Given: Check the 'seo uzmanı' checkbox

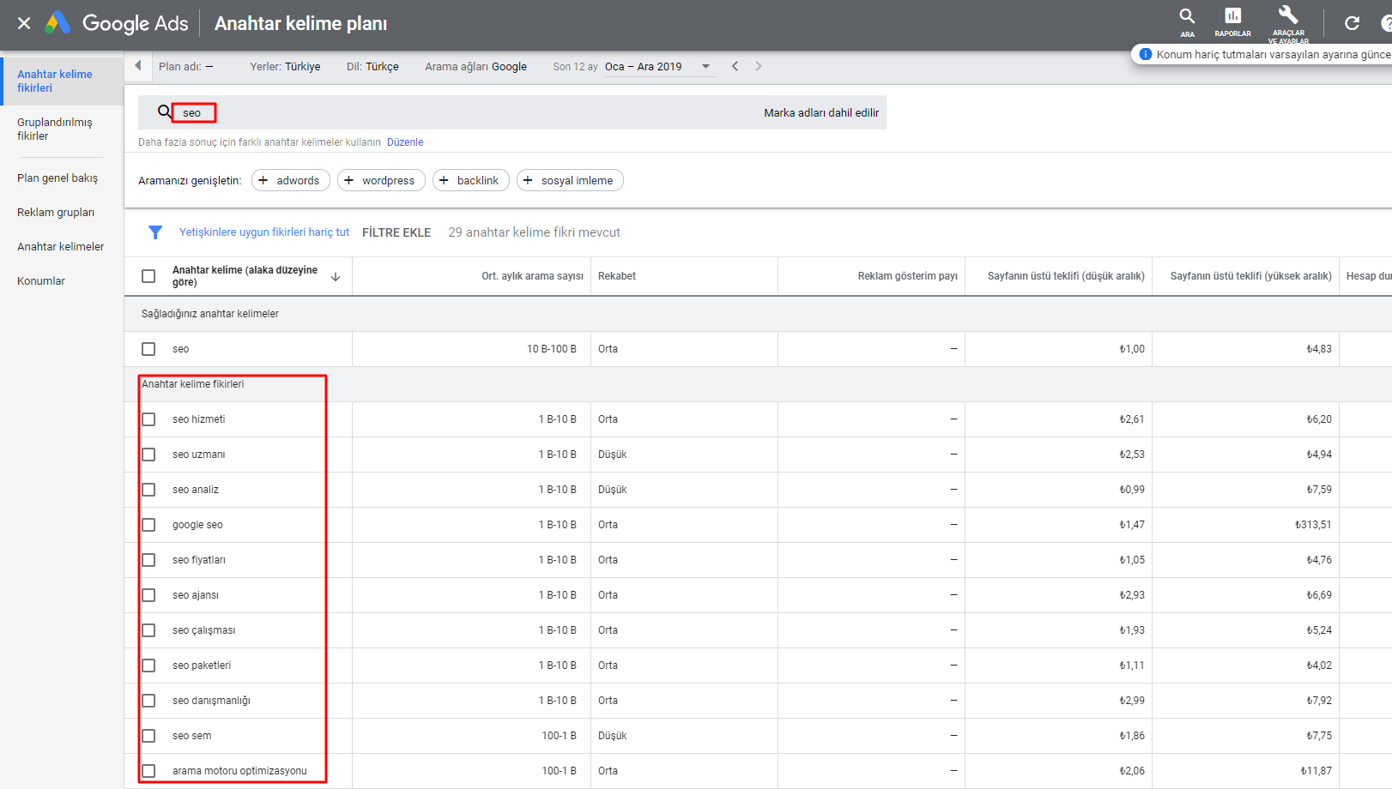Looking at the screenshot, I should (148, 455).
